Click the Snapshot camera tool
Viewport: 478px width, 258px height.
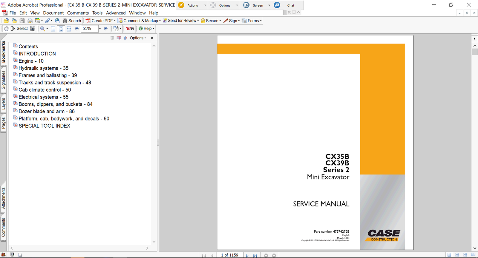tap(33, 29)
